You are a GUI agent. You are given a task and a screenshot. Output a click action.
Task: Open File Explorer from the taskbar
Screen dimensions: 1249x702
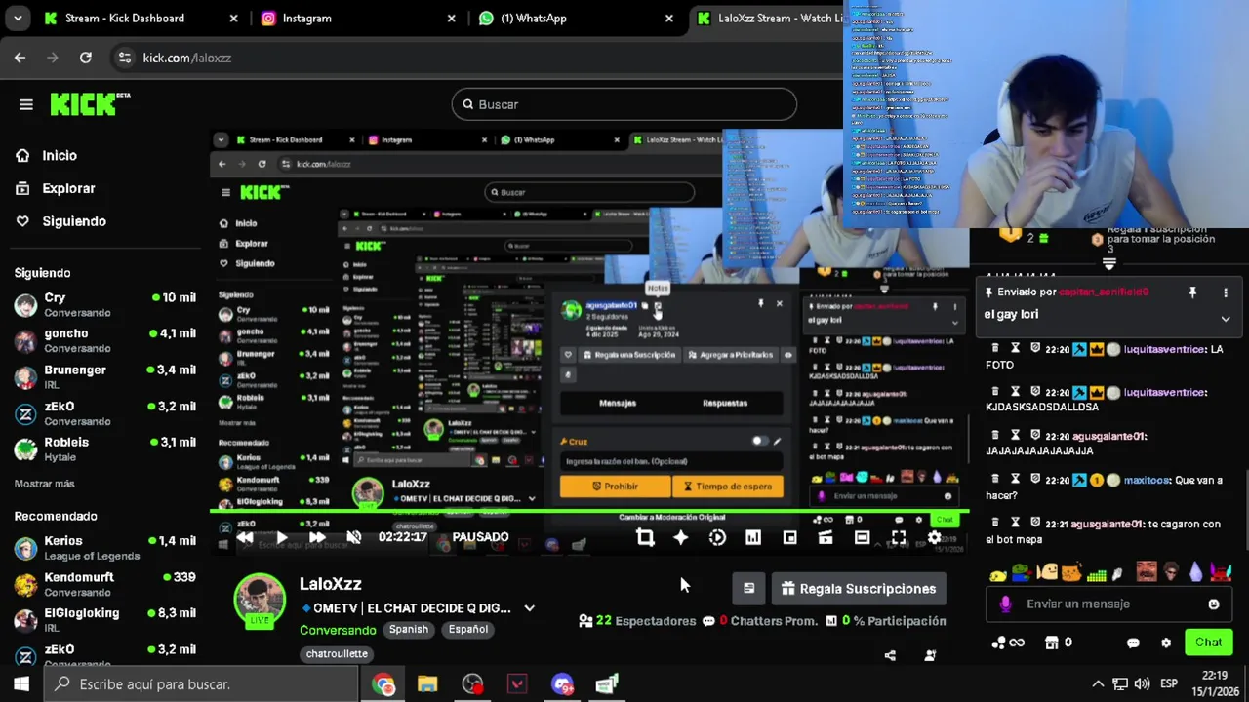427,684
